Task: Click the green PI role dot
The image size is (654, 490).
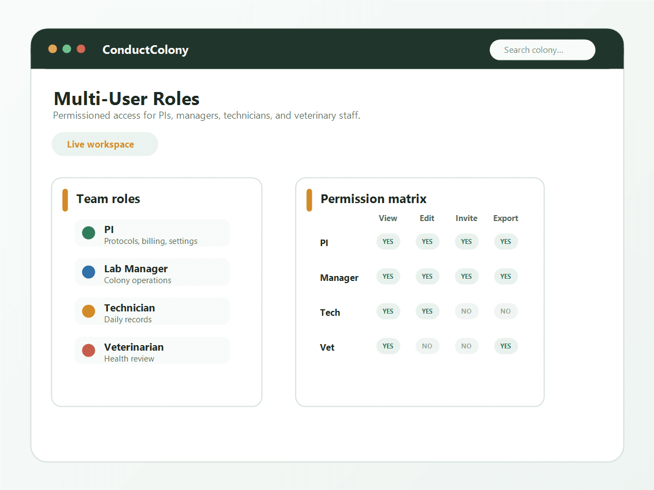Action: pyautogui.click(x=88, y=233)
